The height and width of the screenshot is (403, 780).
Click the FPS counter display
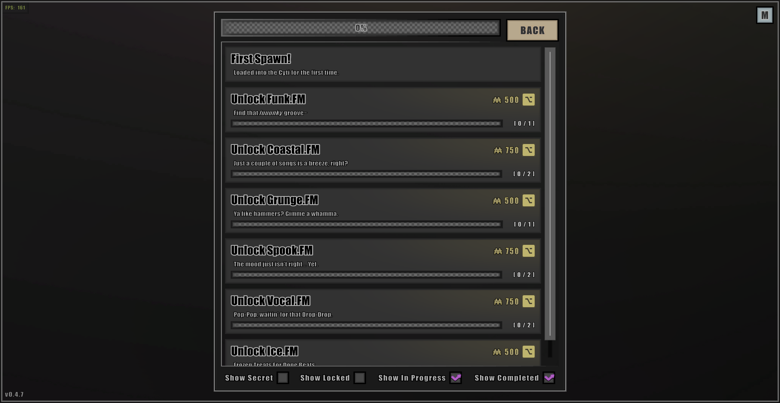click(15, 8)
